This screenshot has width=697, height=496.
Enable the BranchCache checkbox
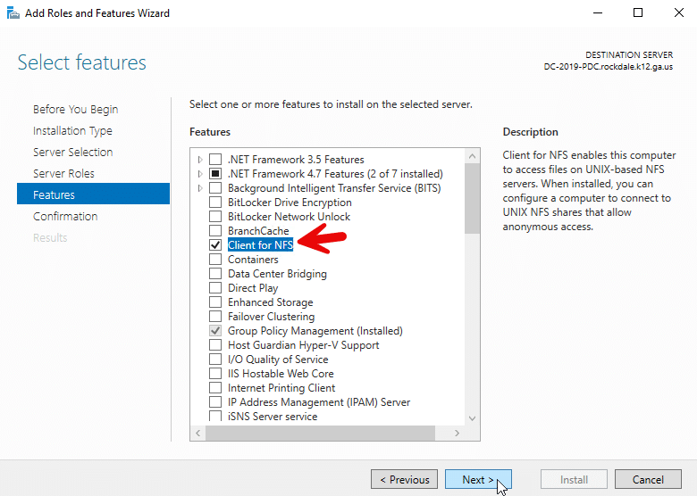215,231
